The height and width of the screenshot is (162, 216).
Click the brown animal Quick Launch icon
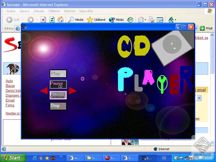(53, 158)
